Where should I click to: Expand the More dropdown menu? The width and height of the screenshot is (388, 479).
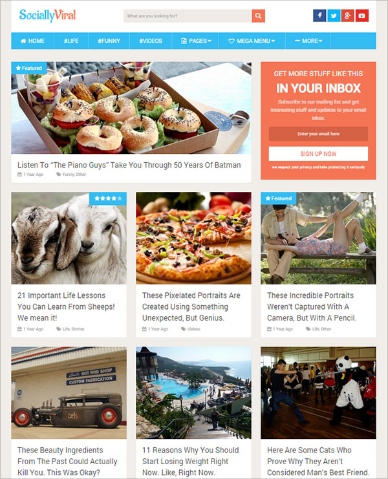click(x=308, y=41)
